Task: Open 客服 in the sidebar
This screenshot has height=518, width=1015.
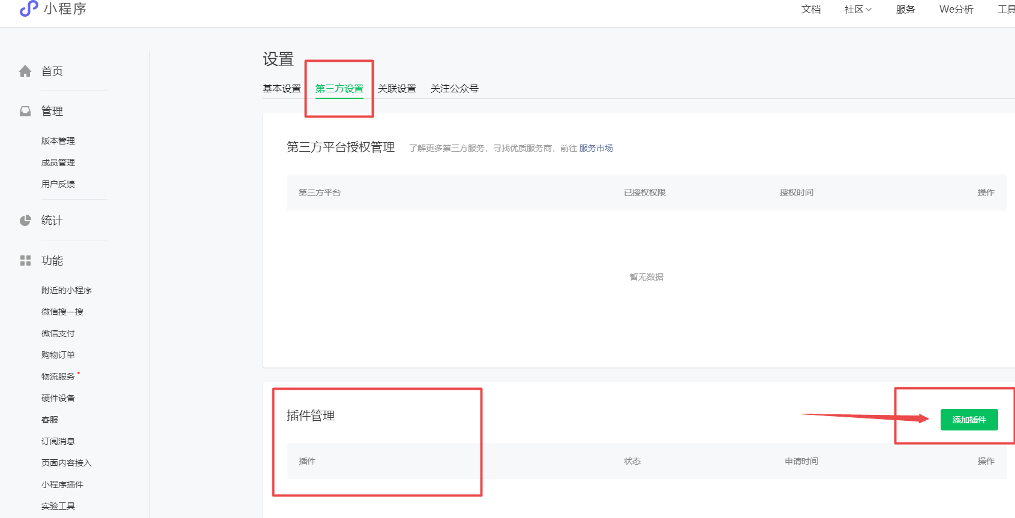Action: [50, 420]
